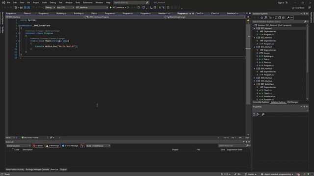Switch to the Flat.cs tab
Image resolution: width=314 pixels, height=176 pixels.
(94, 13)
